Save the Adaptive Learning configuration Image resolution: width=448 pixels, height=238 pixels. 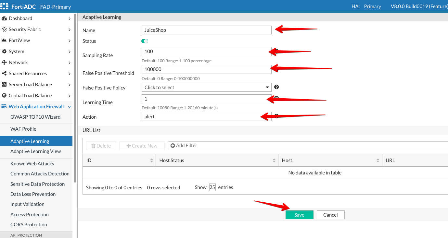pos(299,215)
